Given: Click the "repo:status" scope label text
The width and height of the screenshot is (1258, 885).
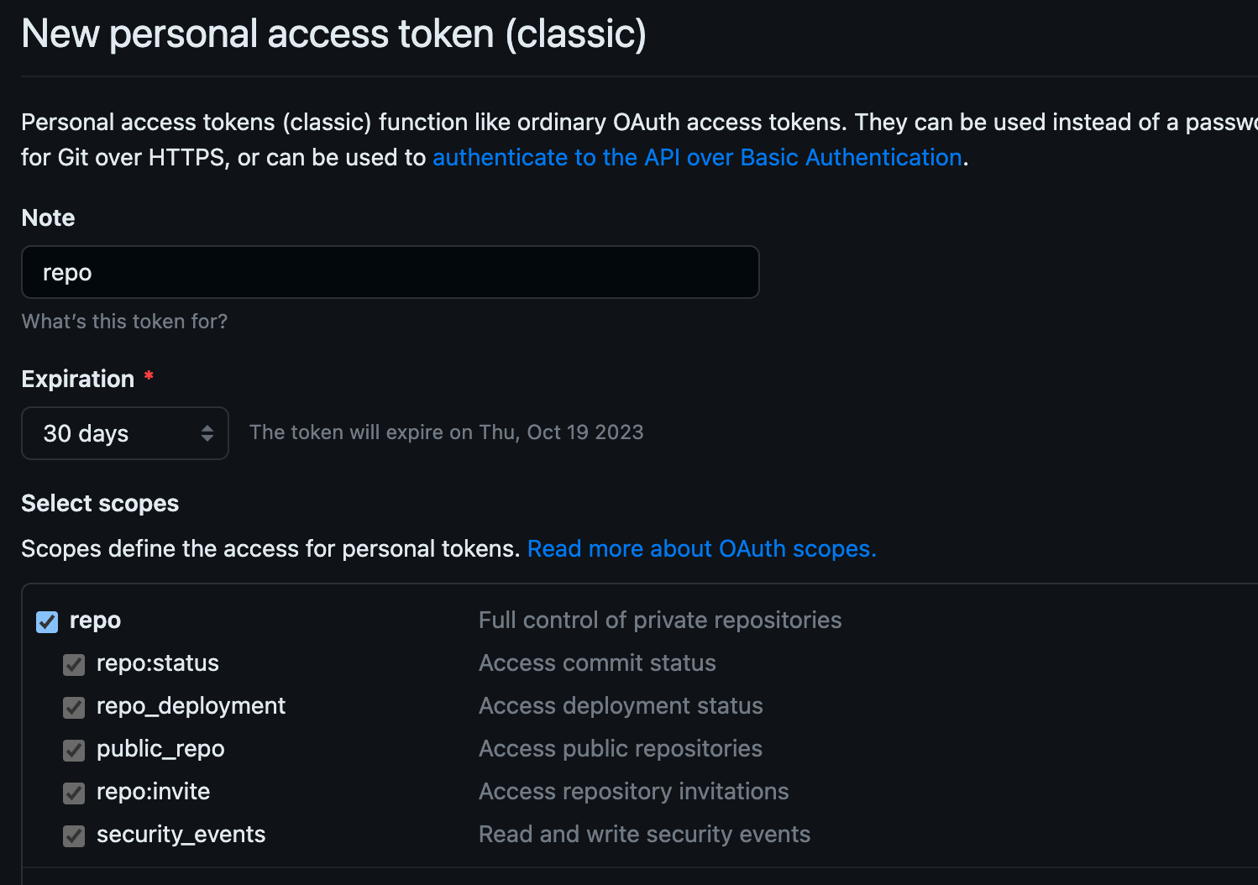Looking at the screenshot, I should pos(157,663).
